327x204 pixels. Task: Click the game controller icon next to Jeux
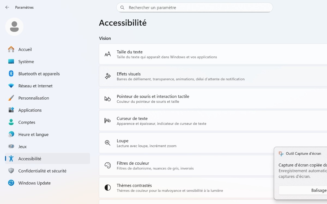click(x=11, y=146)
